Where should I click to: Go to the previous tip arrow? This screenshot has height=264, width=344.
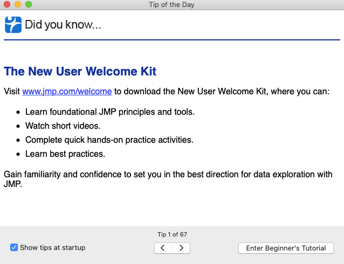click(x=163, y=248)
